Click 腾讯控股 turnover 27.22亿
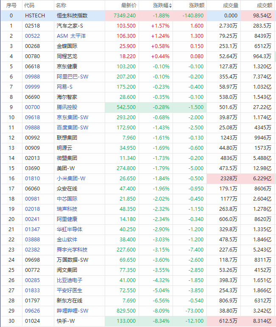This screenshot has width=276, height=327. click(262, 107)
